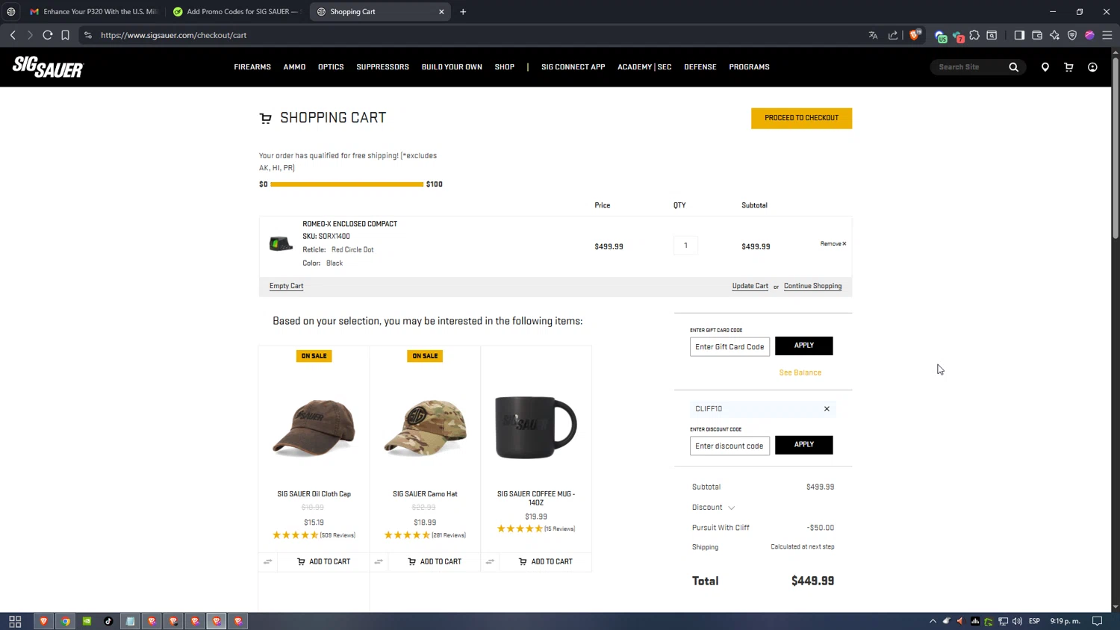This screenshot has width=1120, height=630.
Task: Click the compare icon under Oil Cloth Cap
Action: pyautogui.click(x=268, y=561)
